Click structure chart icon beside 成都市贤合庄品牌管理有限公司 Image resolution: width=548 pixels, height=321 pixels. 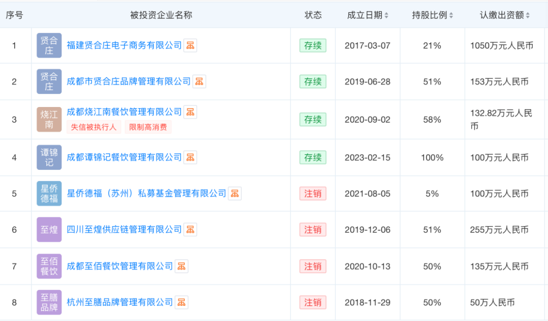199,82
